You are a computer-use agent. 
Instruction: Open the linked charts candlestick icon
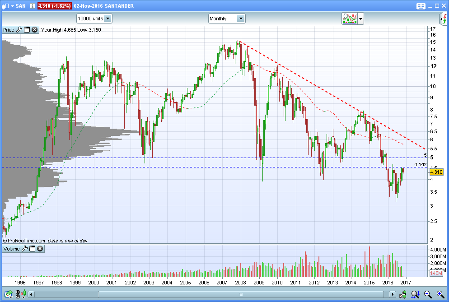21,294
